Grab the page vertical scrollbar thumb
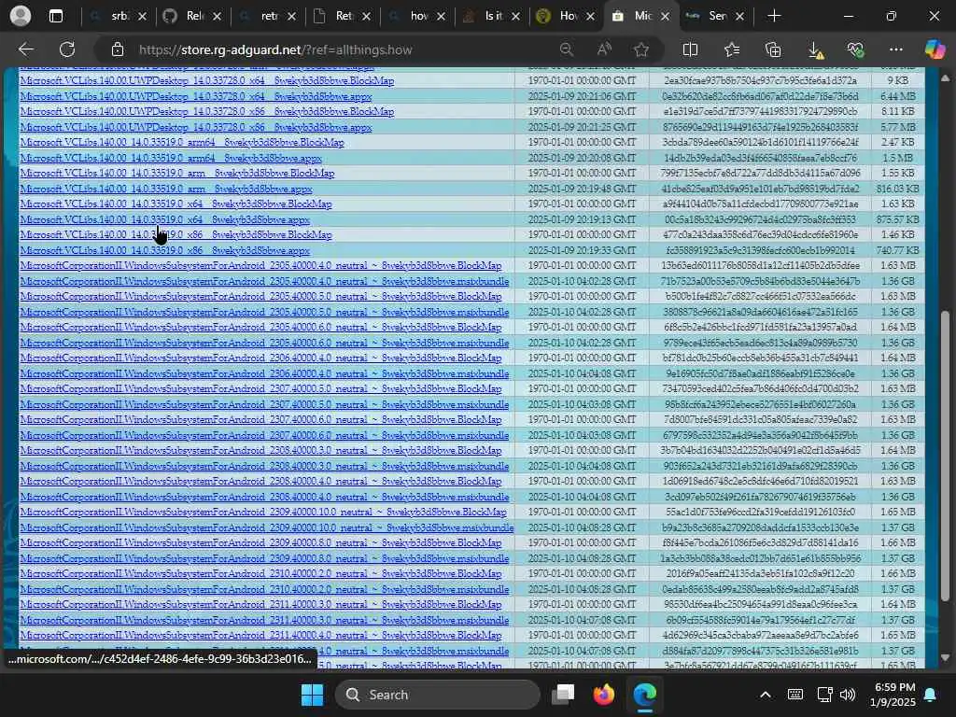 [x=945, y=457]
